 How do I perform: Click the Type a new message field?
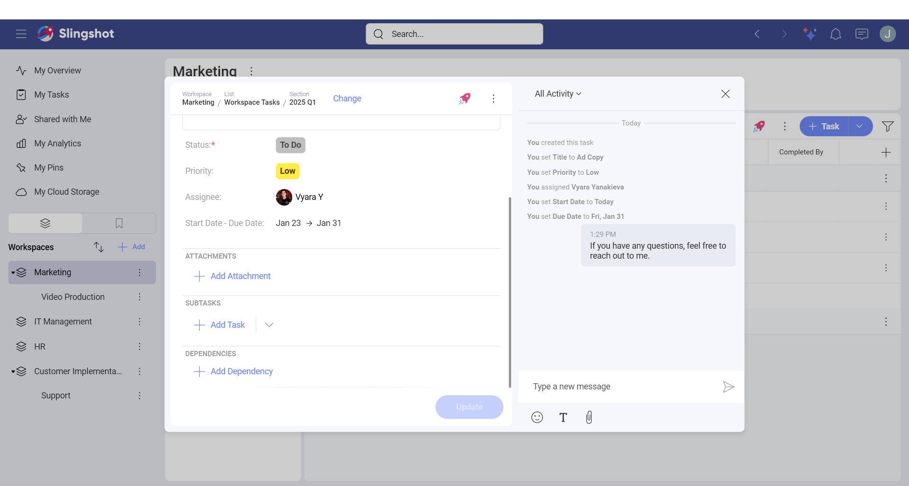[x=620, y=387]
